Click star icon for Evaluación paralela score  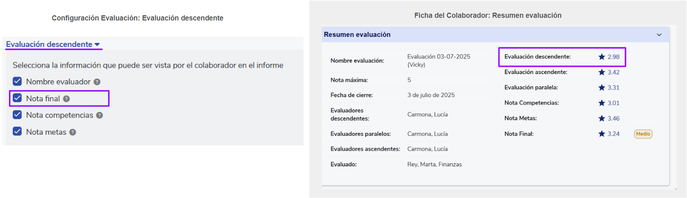(x=602, y=88)
